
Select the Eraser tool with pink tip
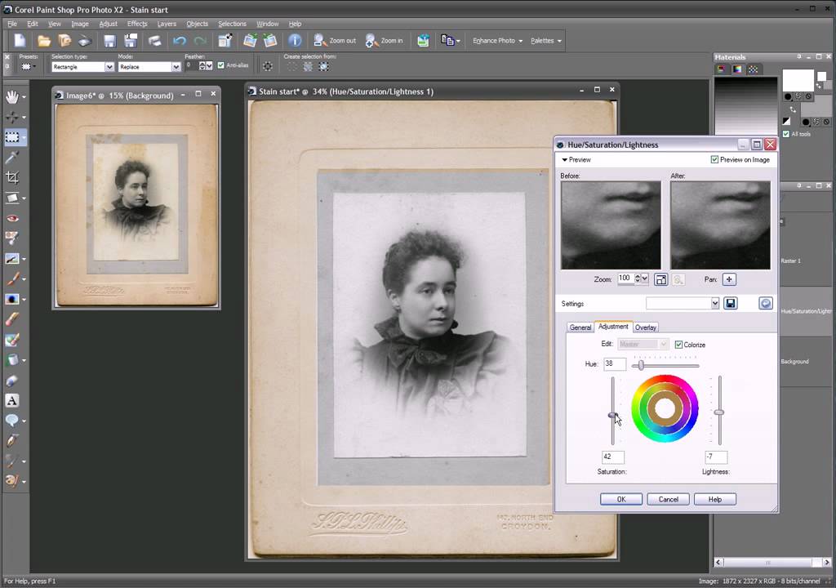12,319
